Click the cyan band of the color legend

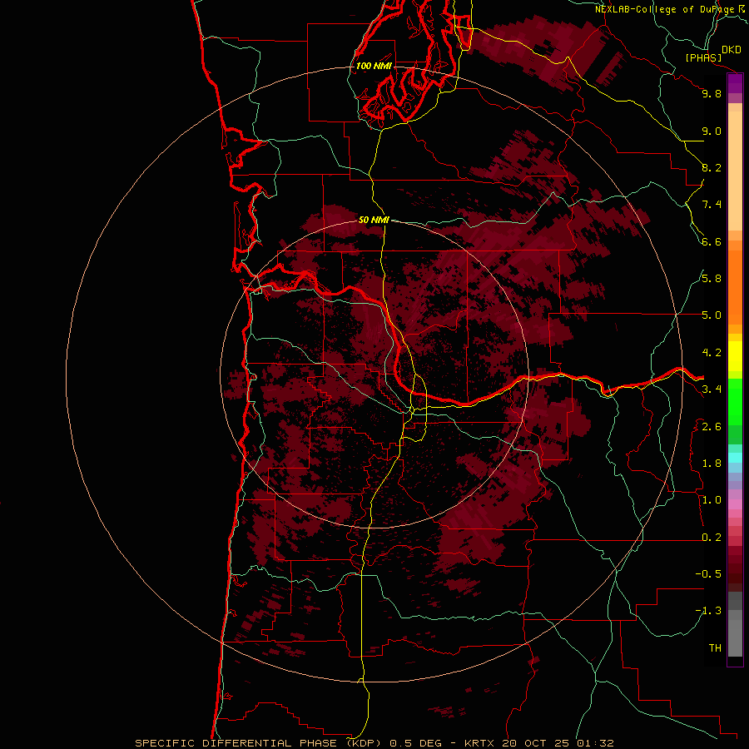click(735, 458)
